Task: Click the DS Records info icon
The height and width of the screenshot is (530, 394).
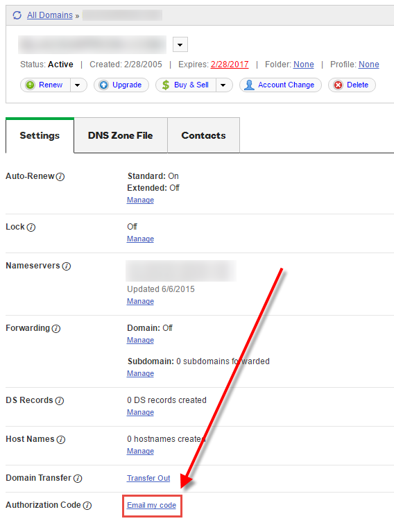Action: (x=60, y=400)
